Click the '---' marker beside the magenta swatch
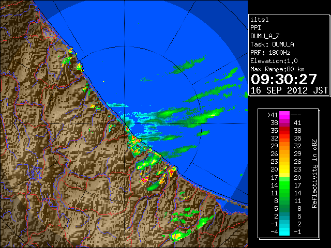331x248 pixels. tap(296, 115)
